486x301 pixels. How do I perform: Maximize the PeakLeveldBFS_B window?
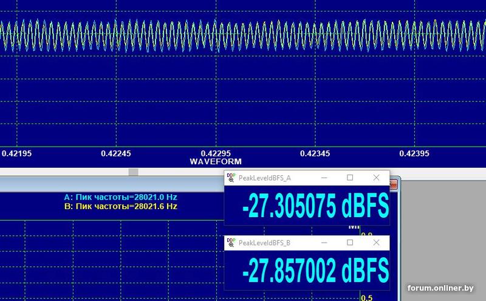(x=350, y=243)
